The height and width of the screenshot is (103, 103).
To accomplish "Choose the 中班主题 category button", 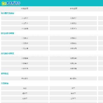I will pyautogui.click(x=25, y=48).
